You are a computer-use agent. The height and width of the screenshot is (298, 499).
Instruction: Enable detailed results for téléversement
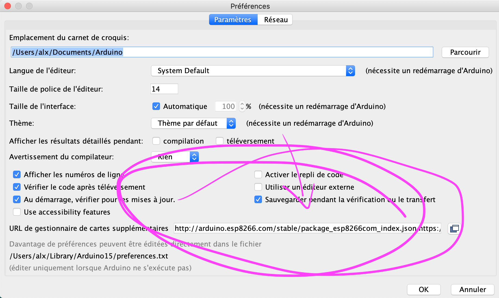[220, 141]
